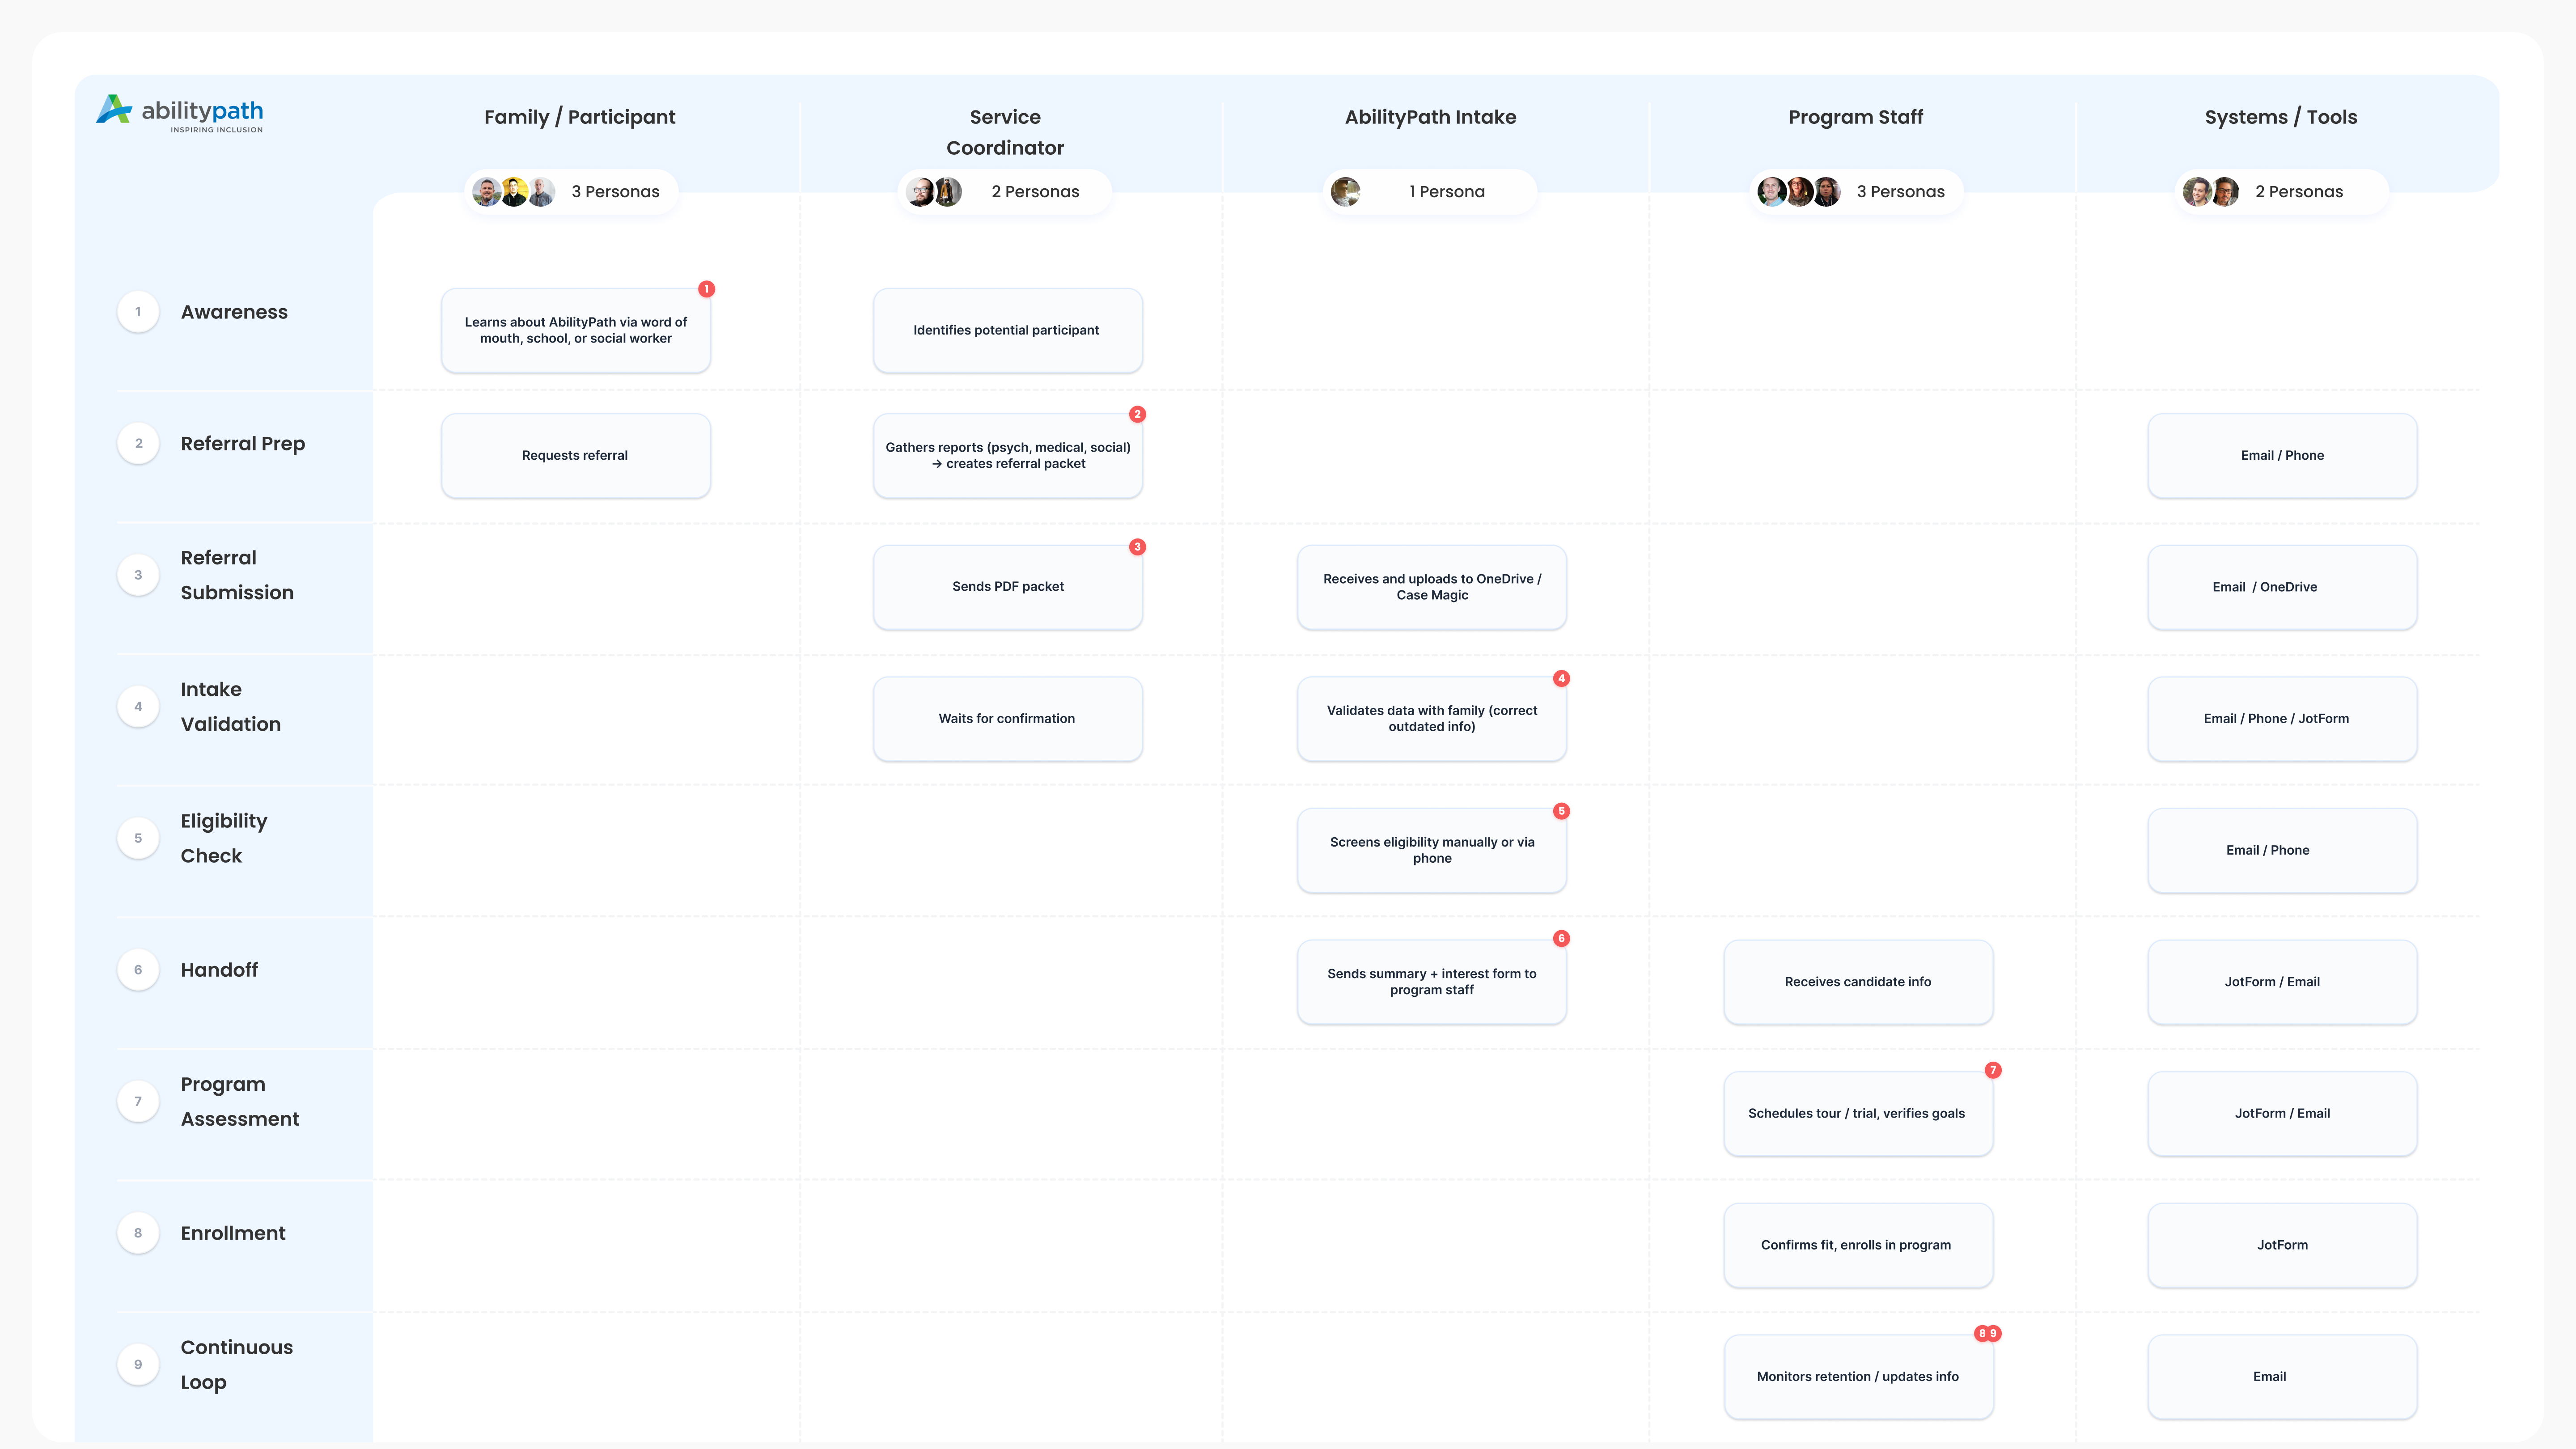Click Systems / Tools column header
The width and height of the screenshot is (2576, 1449).
pos(2280,117)
